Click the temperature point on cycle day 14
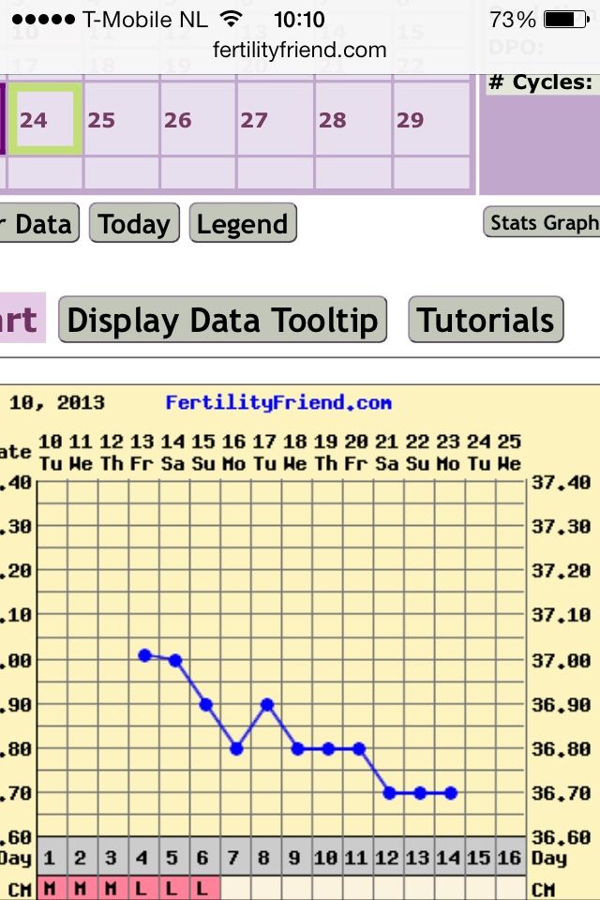Image resolution: width=600 pixels, height=900 pixels. point(451,793)
